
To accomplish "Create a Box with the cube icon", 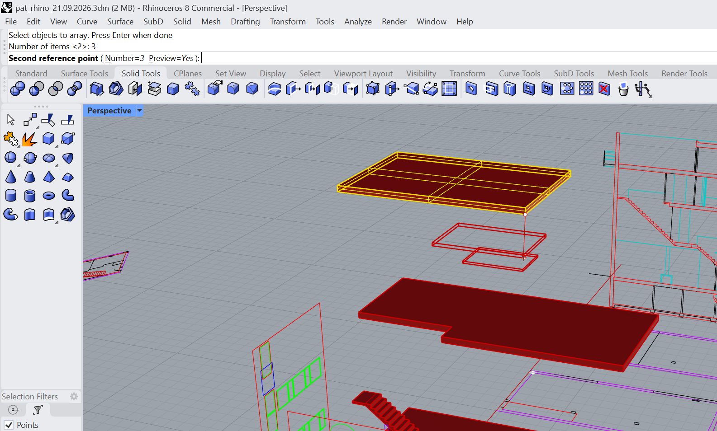I will (49, 139).
